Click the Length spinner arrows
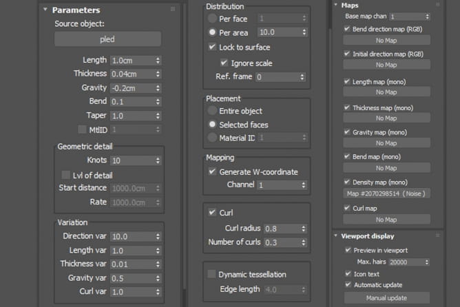Screen dimensions: 460x307 click(158, 61)
